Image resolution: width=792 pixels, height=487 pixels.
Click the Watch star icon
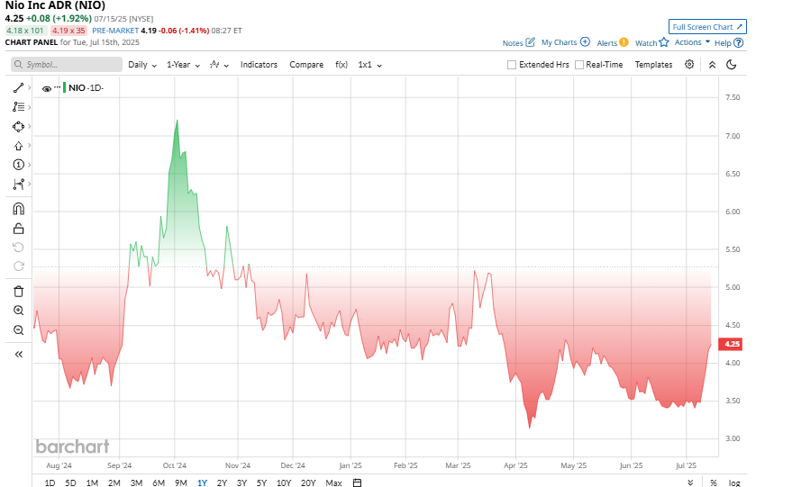coord(664,42)
